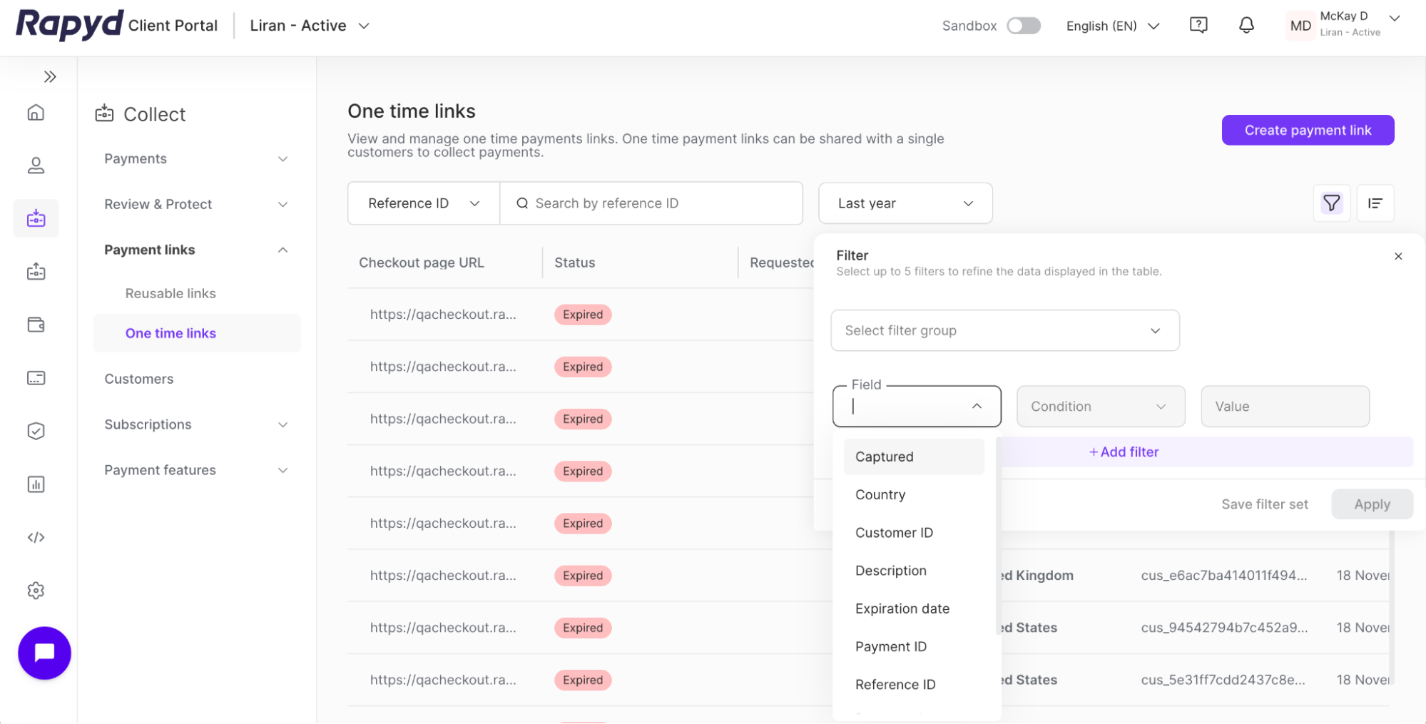Open the Select filter group dropdown
Viewport: 1426px width, 724px height.
coord(1004,330)
